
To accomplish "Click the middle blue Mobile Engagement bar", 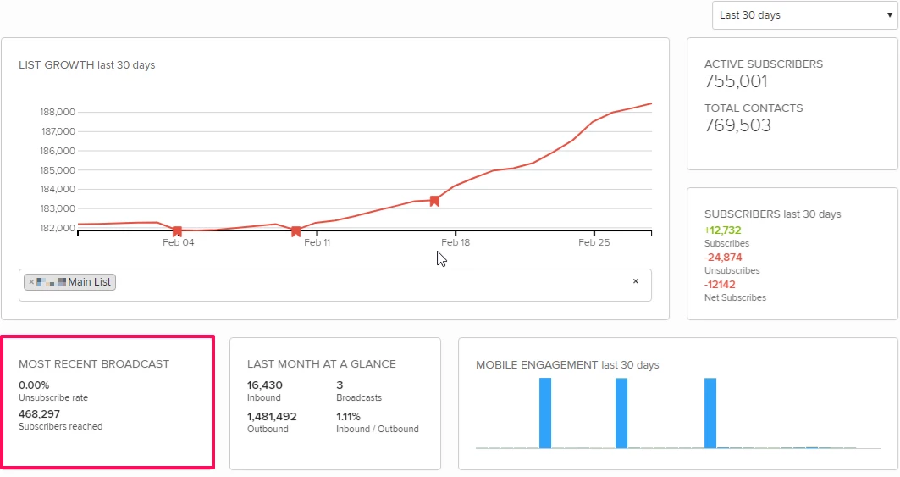I will point(621,413).
